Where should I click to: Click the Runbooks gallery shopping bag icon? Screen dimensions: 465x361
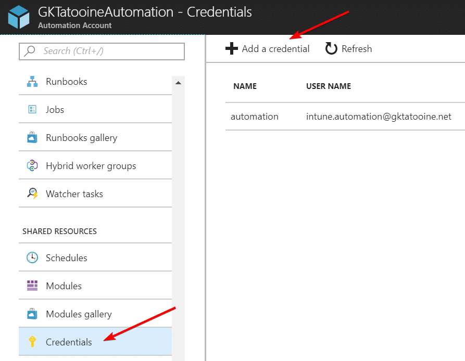click(32, 138)
